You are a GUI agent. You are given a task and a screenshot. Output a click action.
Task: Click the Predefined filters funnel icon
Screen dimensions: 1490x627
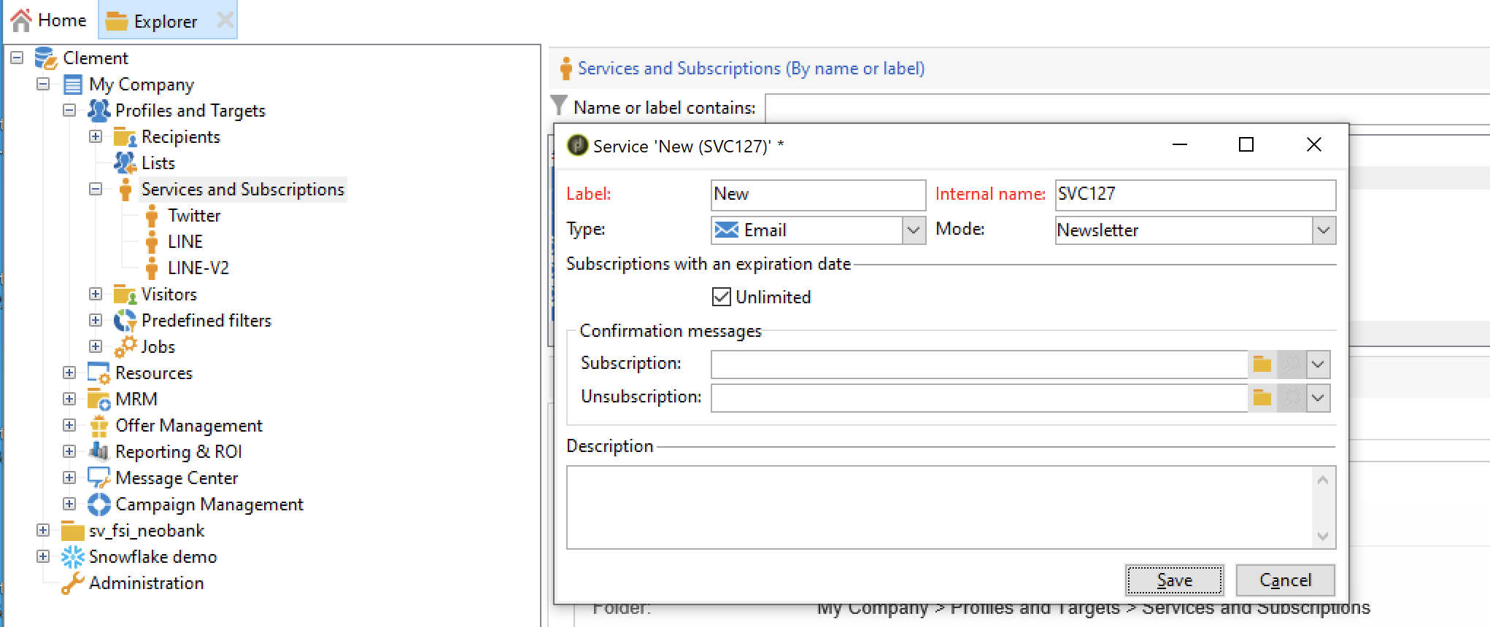(125, 321)
